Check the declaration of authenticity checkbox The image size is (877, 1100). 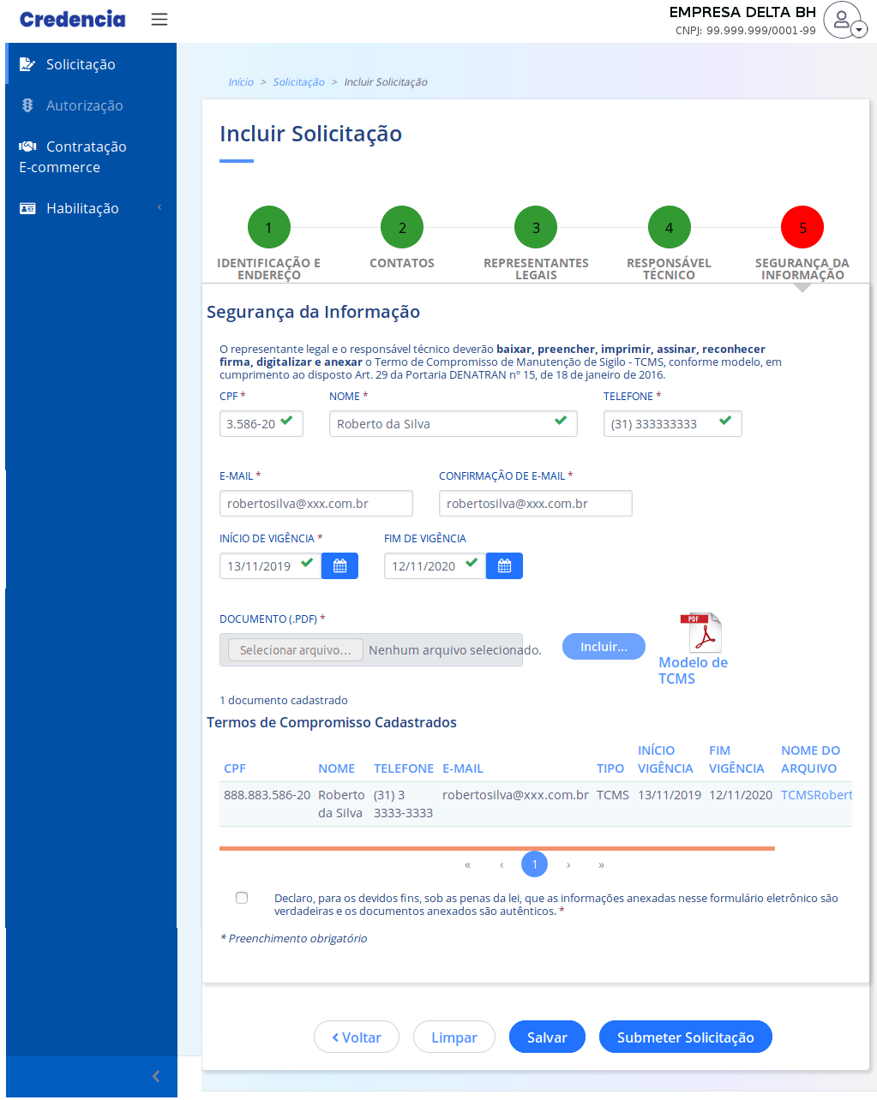(242, 898)
